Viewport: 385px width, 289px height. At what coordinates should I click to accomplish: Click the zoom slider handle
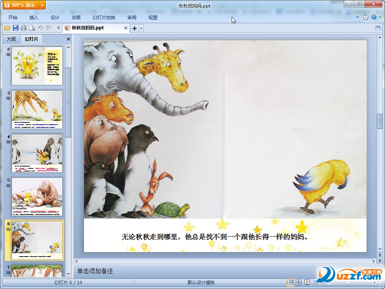(348, 283)
